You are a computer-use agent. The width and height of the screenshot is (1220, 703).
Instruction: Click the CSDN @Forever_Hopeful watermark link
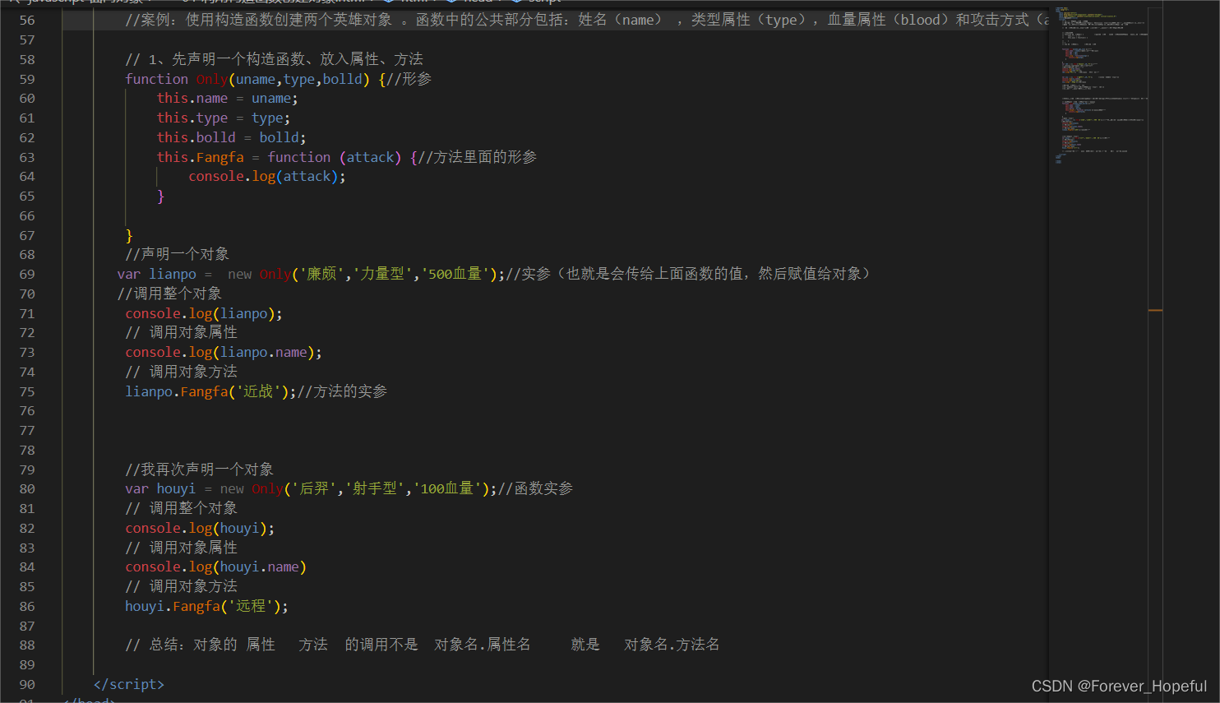[x=1120, y=685]
